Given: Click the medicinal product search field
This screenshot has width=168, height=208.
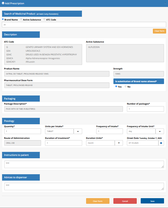Looking at the screenshot, I should [x=84, y=24].
